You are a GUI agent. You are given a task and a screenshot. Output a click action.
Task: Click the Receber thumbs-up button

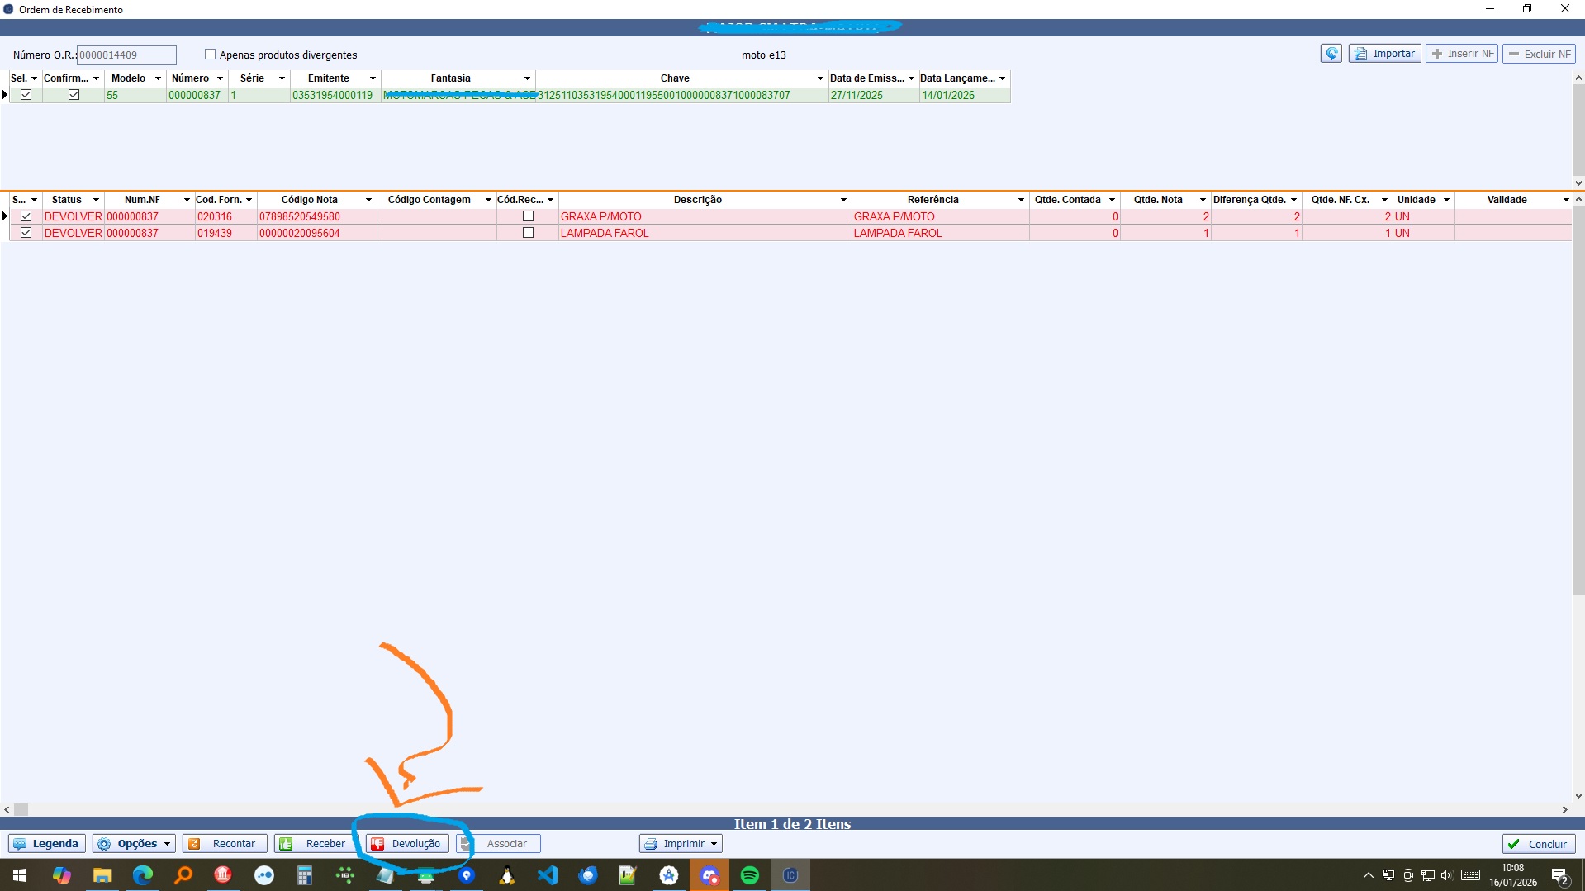click(x=315, y=843)
